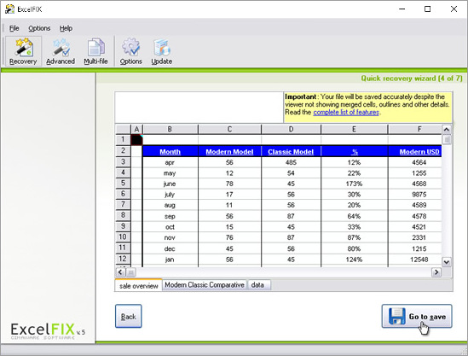Close the ExcelFIX window
This screenshot has height=356, width=468.
(x=454, y=9)
